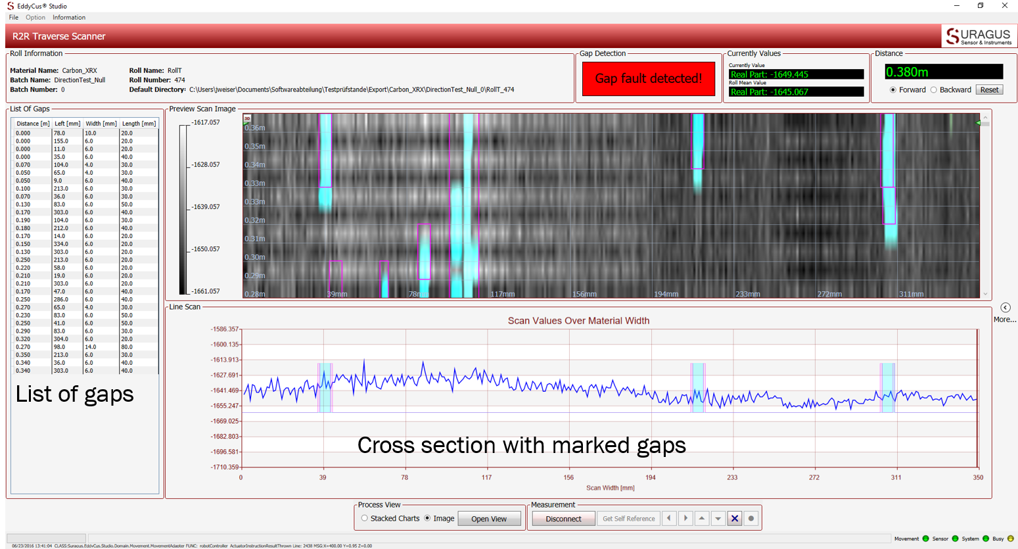Reset the distance counter
Screen dimensions: 1018x549
pos(989,90)
